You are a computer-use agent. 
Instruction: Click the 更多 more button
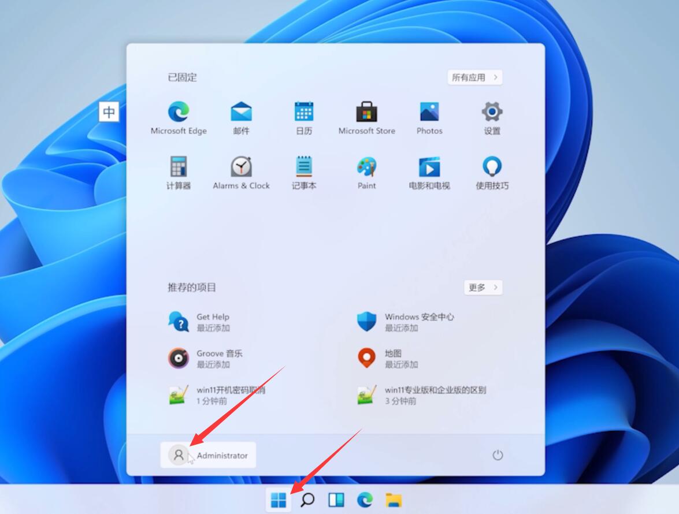483,287
